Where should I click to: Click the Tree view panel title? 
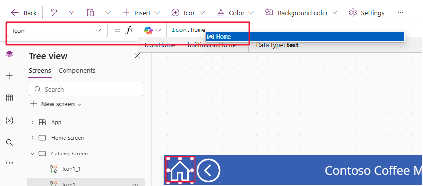coord(48,56)
